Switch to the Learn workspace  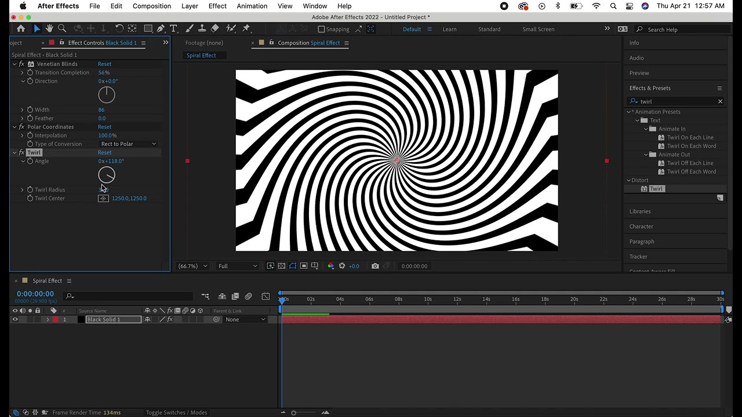[449, 29]
